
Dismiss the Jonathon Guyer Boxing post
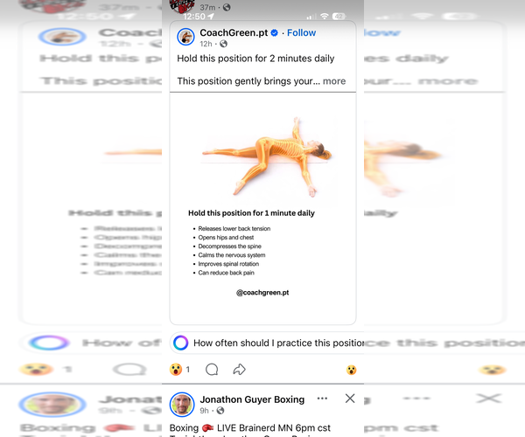point(350,399)
